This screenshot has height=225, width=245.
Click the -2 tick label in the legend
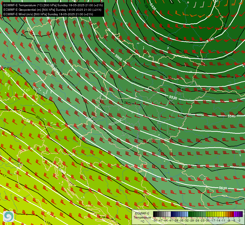pos(239,221)
